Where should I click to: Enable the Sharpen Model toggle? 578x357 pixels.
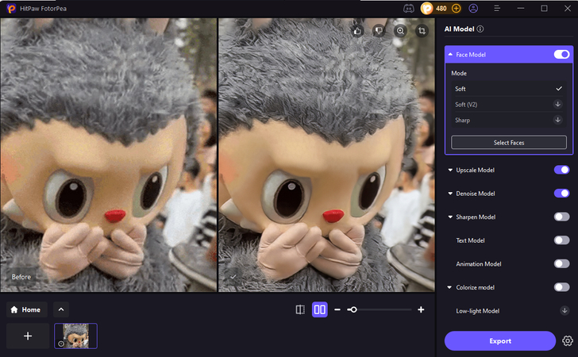click(x=561, y=217)
